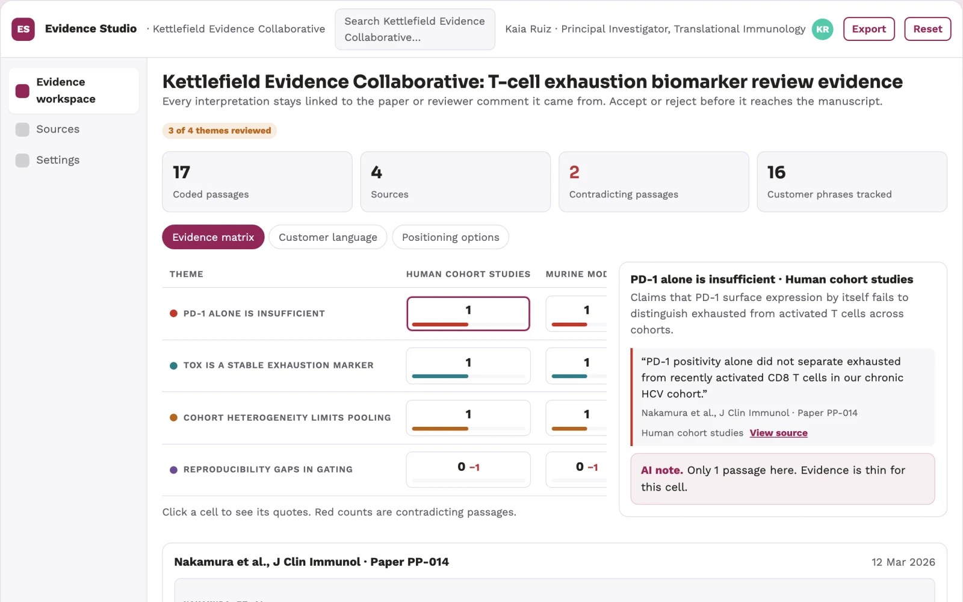Click the 4 Sources stat card
The width and height of the screenshot is (963, 602).
(x=455, y=182)
